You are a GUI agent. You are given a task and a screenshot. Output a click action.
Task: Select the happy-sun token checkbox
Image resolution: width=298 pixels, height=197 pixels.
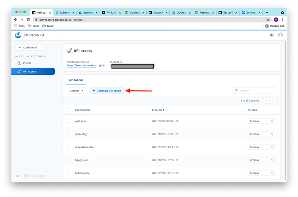pos(69,160)
